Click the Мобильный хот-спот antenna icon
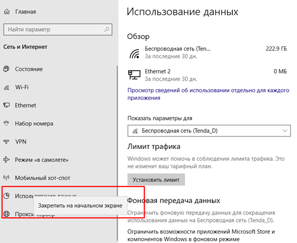 pyautogui.click(x=6, y=178)
